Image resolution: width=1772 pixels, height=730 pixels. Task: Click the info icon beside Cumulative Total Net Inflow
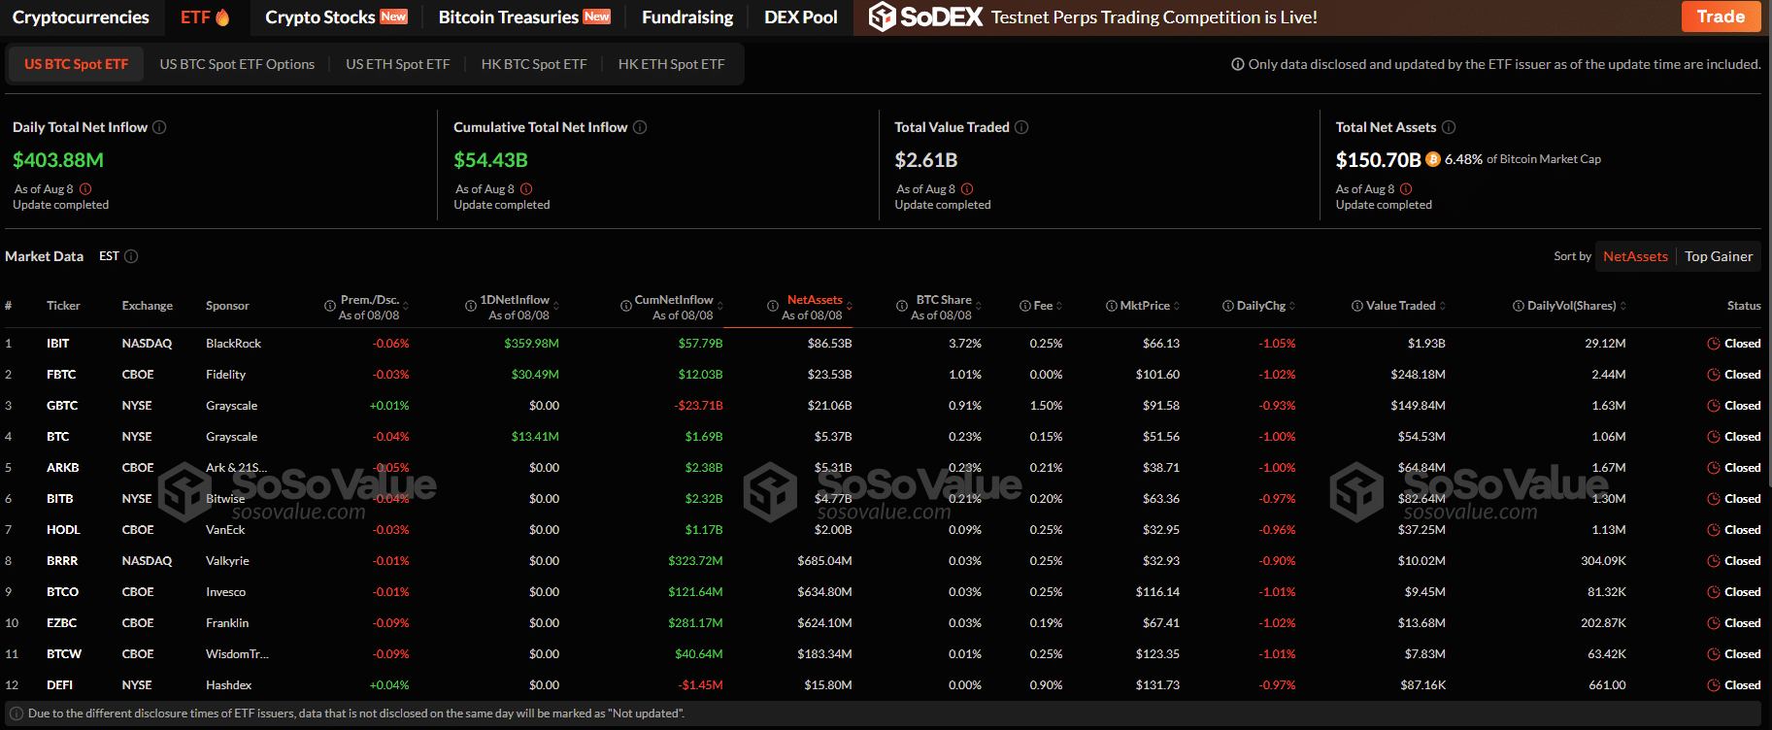point(640,127)
